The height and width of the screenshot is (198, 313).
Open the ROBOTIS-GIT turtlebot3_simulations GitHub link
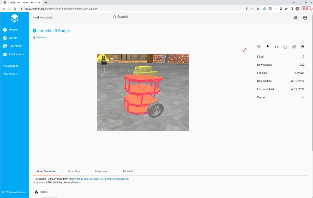click(x=99, y=179)
